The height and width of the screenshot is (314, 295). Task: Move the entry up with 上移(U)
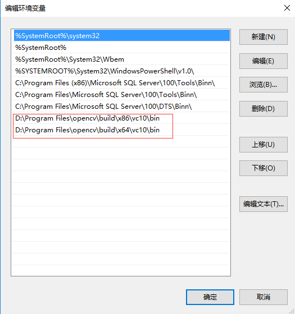[264, 145]
